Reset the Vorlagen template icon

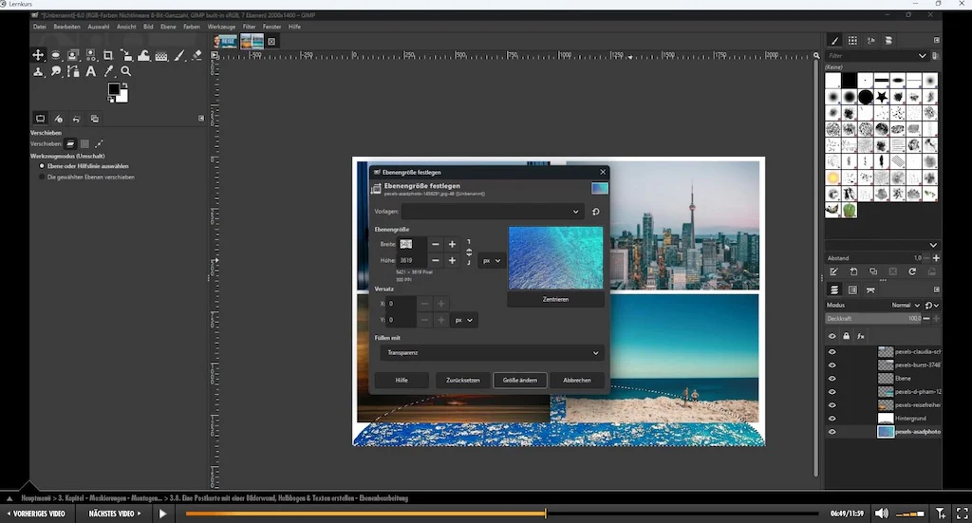point(596,212)
